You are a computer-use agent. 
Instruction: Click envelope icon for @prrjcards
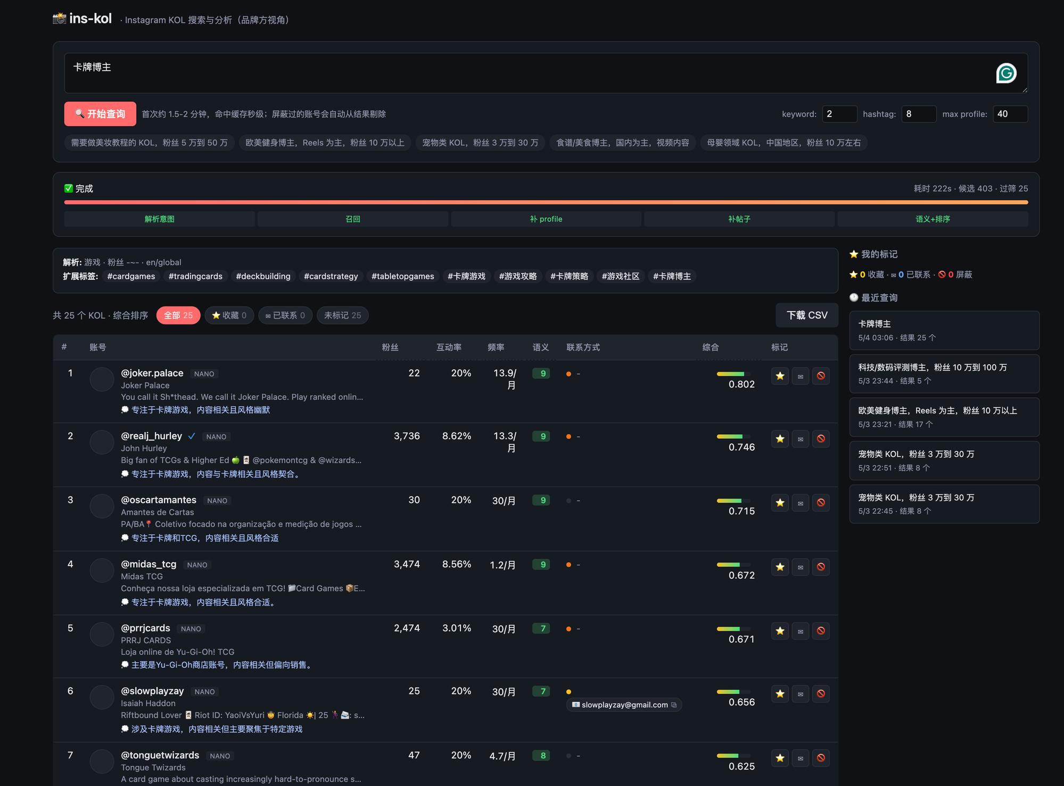[801, 631]
